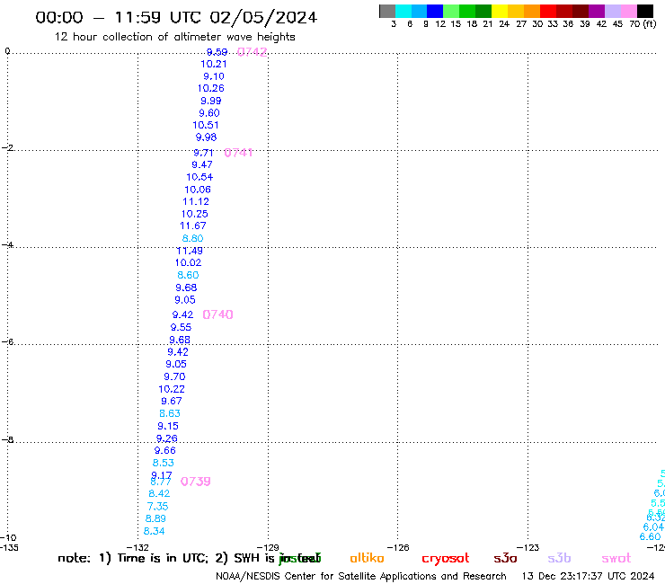Screen dimensions: 665x584
Task: Click the altika satellite legend label
Action: (367, 558)
